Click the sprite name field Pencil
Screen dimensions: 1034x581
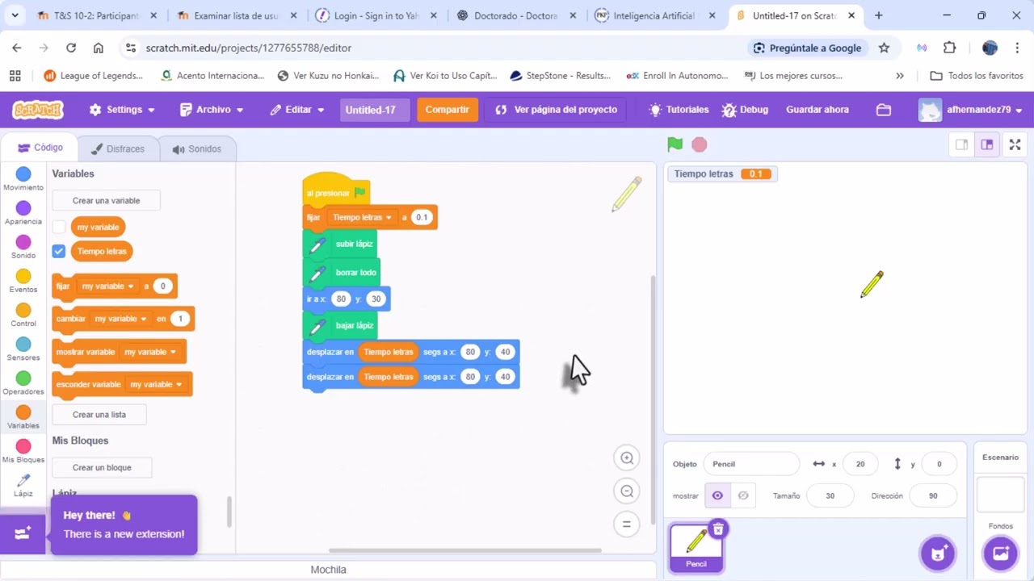click(751, 464)
